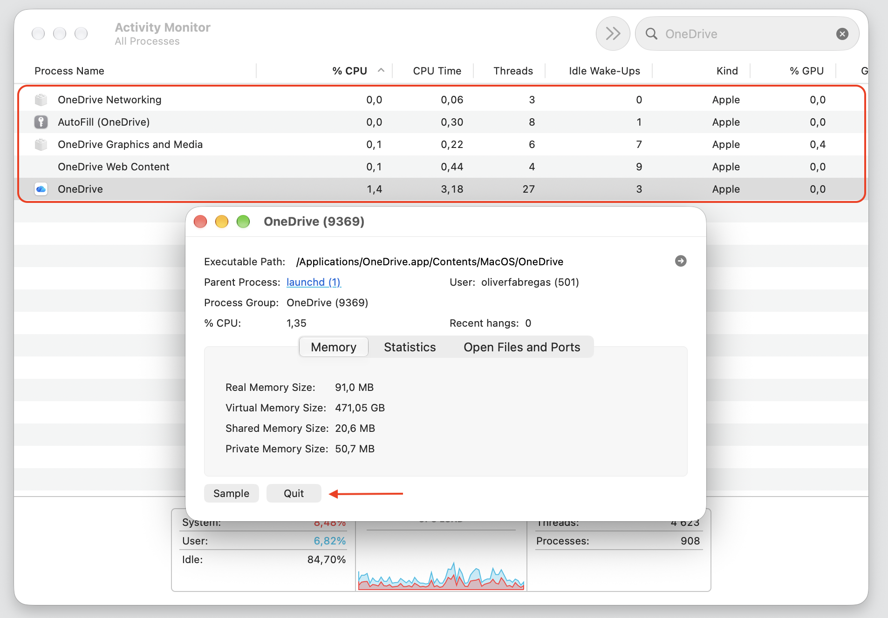Click the user oliverfabregas (501) text
The width and height of the screenshot is (888, 618).
530,282
